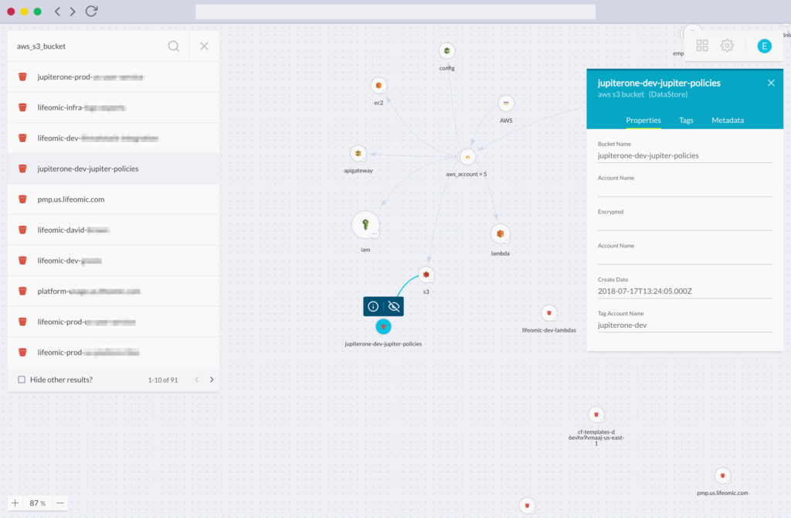Viewport: 791px width, 518px height.
Task: Close the jupiterone-dev-jupiter-policies details panel
Action: tap(771, 83)
